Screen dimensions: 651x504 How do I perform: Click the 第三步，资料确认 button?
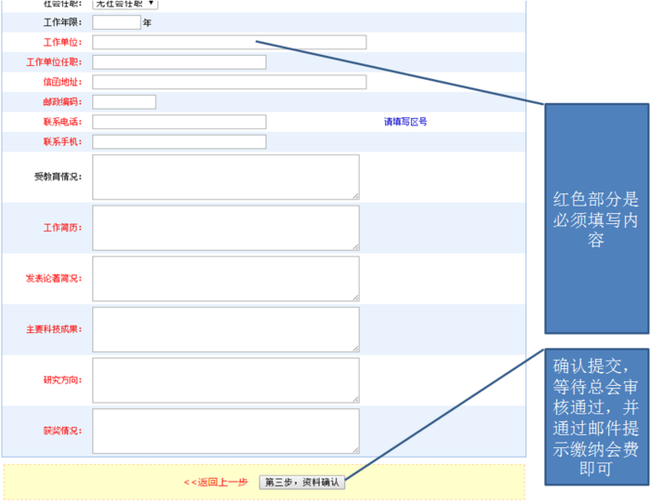(302, 483)
